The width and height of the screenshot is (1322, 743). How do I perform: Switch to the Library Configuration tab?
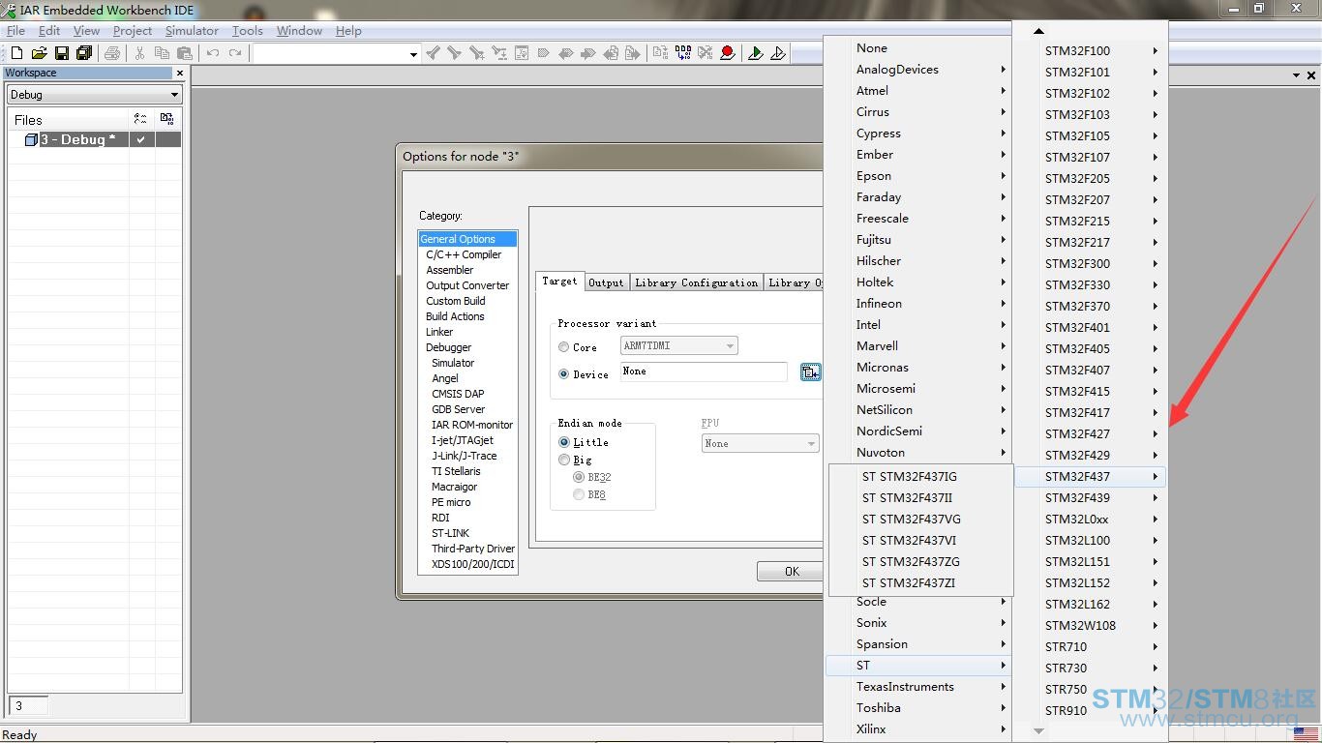696,282
